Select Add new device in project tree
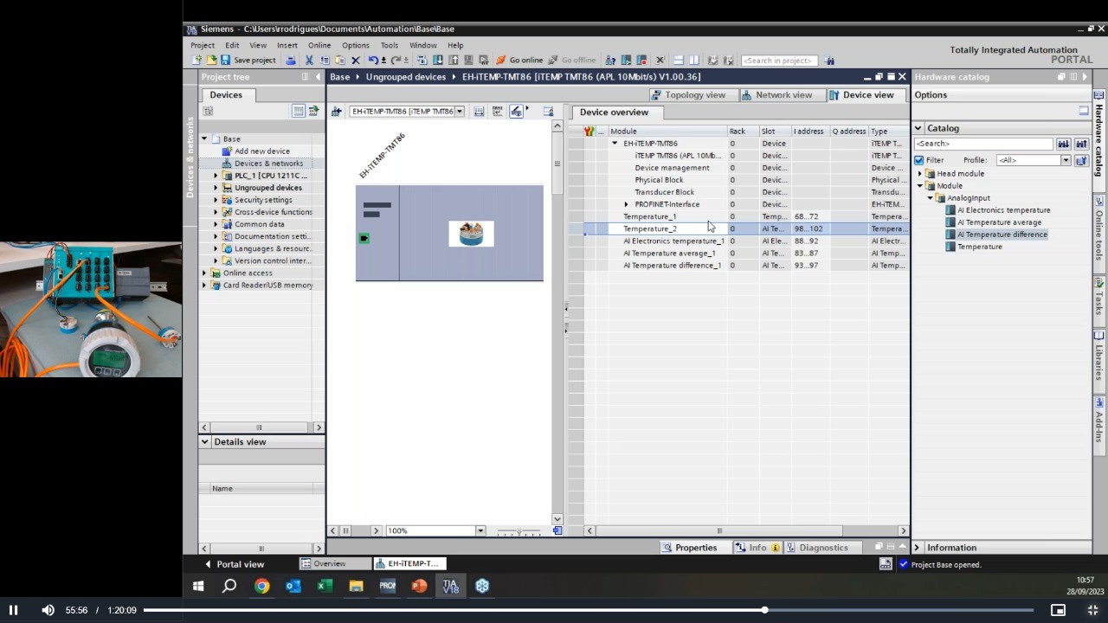The image size is (1108, 623). click(x=262, y=151)
